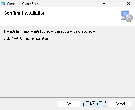Start installation with the Next button

coord(94,104)
